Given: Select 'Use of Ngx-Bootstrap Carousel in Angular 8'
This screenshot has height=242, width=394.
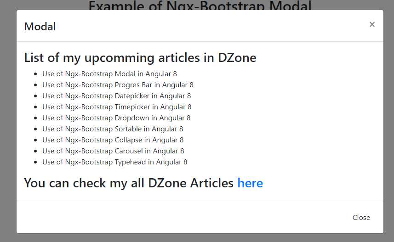Looking at the screenshot, I should click(113, 151).
